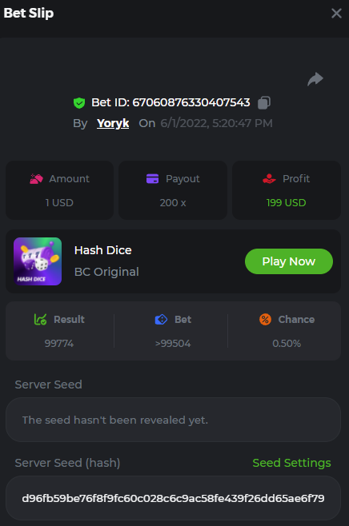
Task: Open Yoryk's user profile link
Action: tap(113, 123)
